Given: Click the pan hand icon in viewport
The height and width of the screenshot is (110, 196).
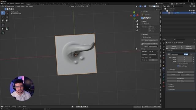Looking at the screenshot, I should pos(137,24).
